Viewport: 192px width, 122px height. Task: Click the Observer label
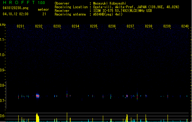click(62, 3)
